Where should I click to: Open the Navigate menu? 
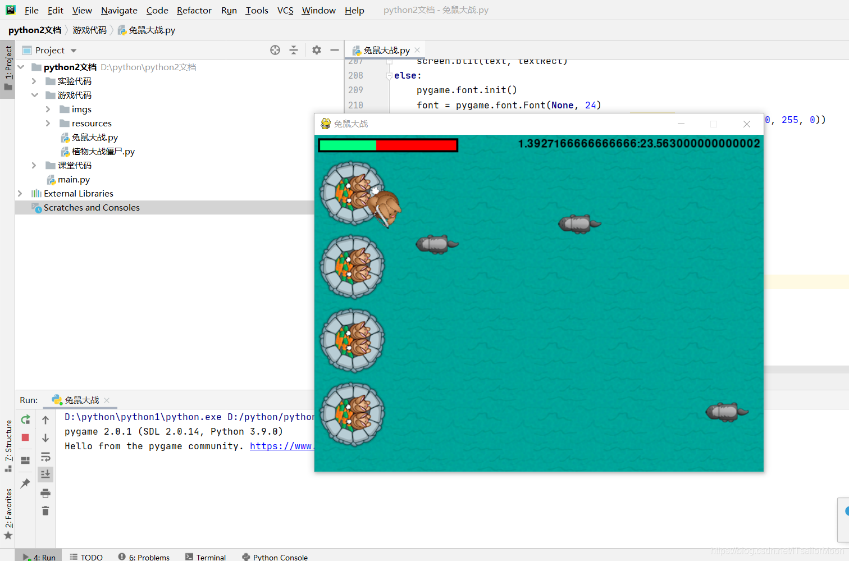coord(119,10)
